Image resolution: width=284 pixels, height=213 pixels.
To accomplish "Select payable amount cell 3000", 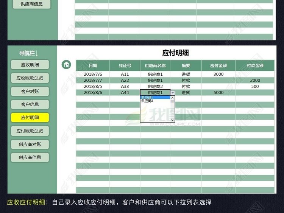I will pyautogui.click(x=218, y=74).
